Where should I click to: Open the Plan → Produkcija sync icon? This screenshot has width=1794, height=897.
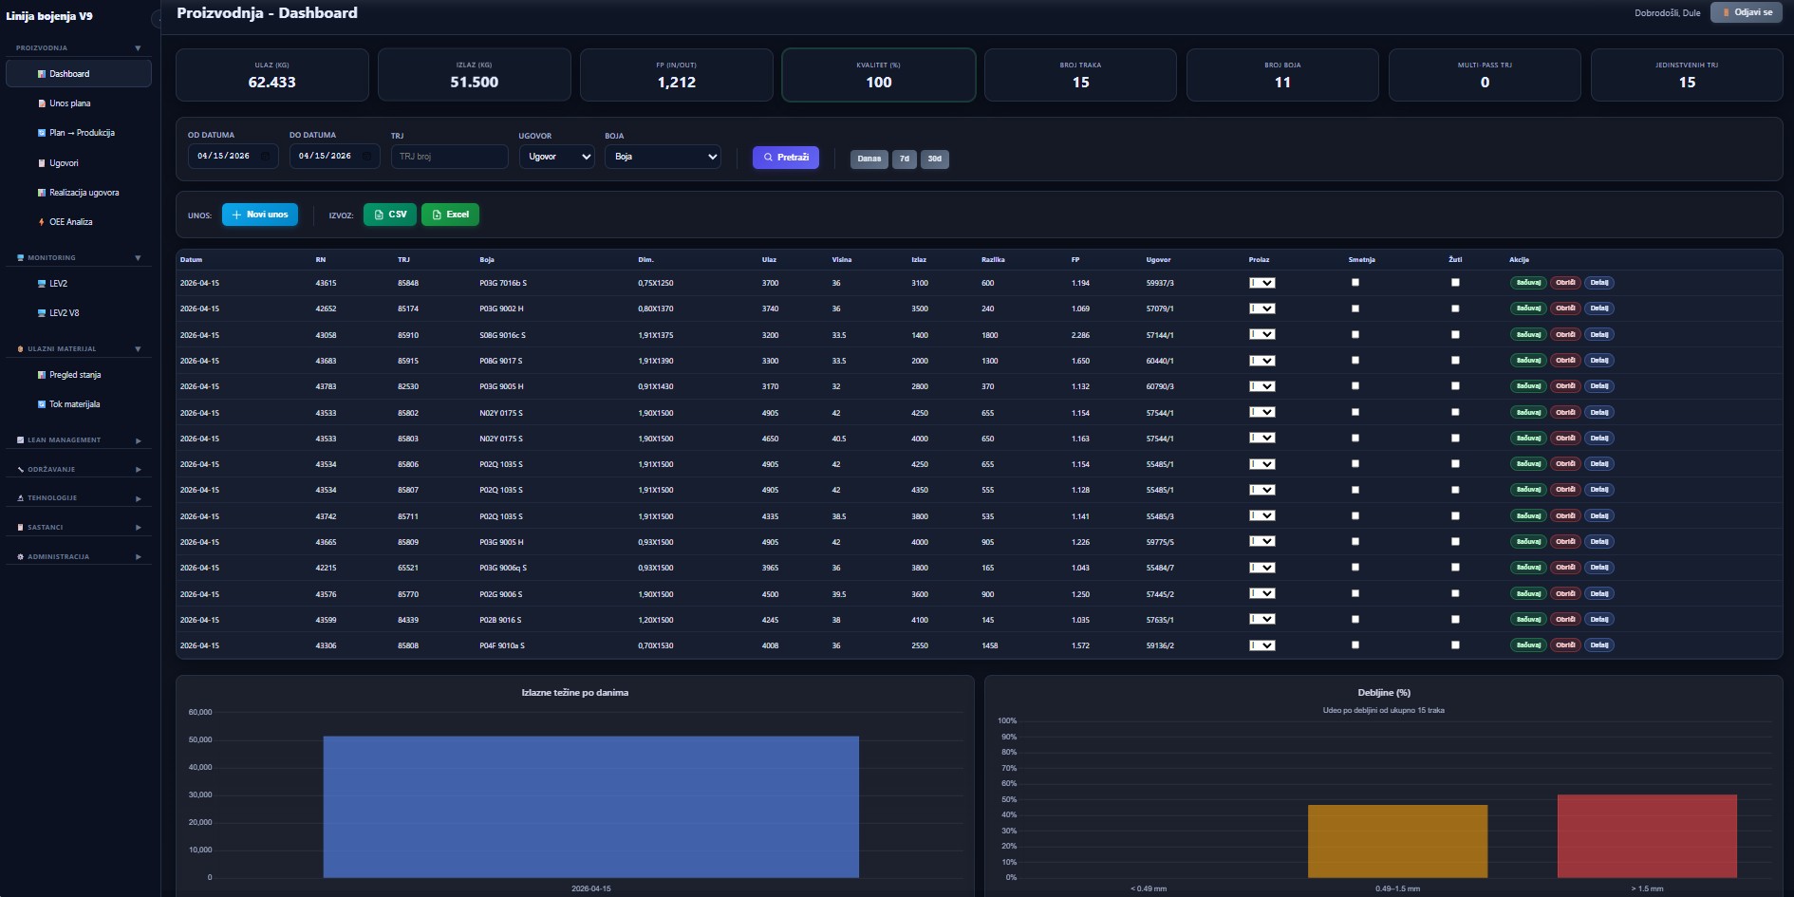(42, 133)
